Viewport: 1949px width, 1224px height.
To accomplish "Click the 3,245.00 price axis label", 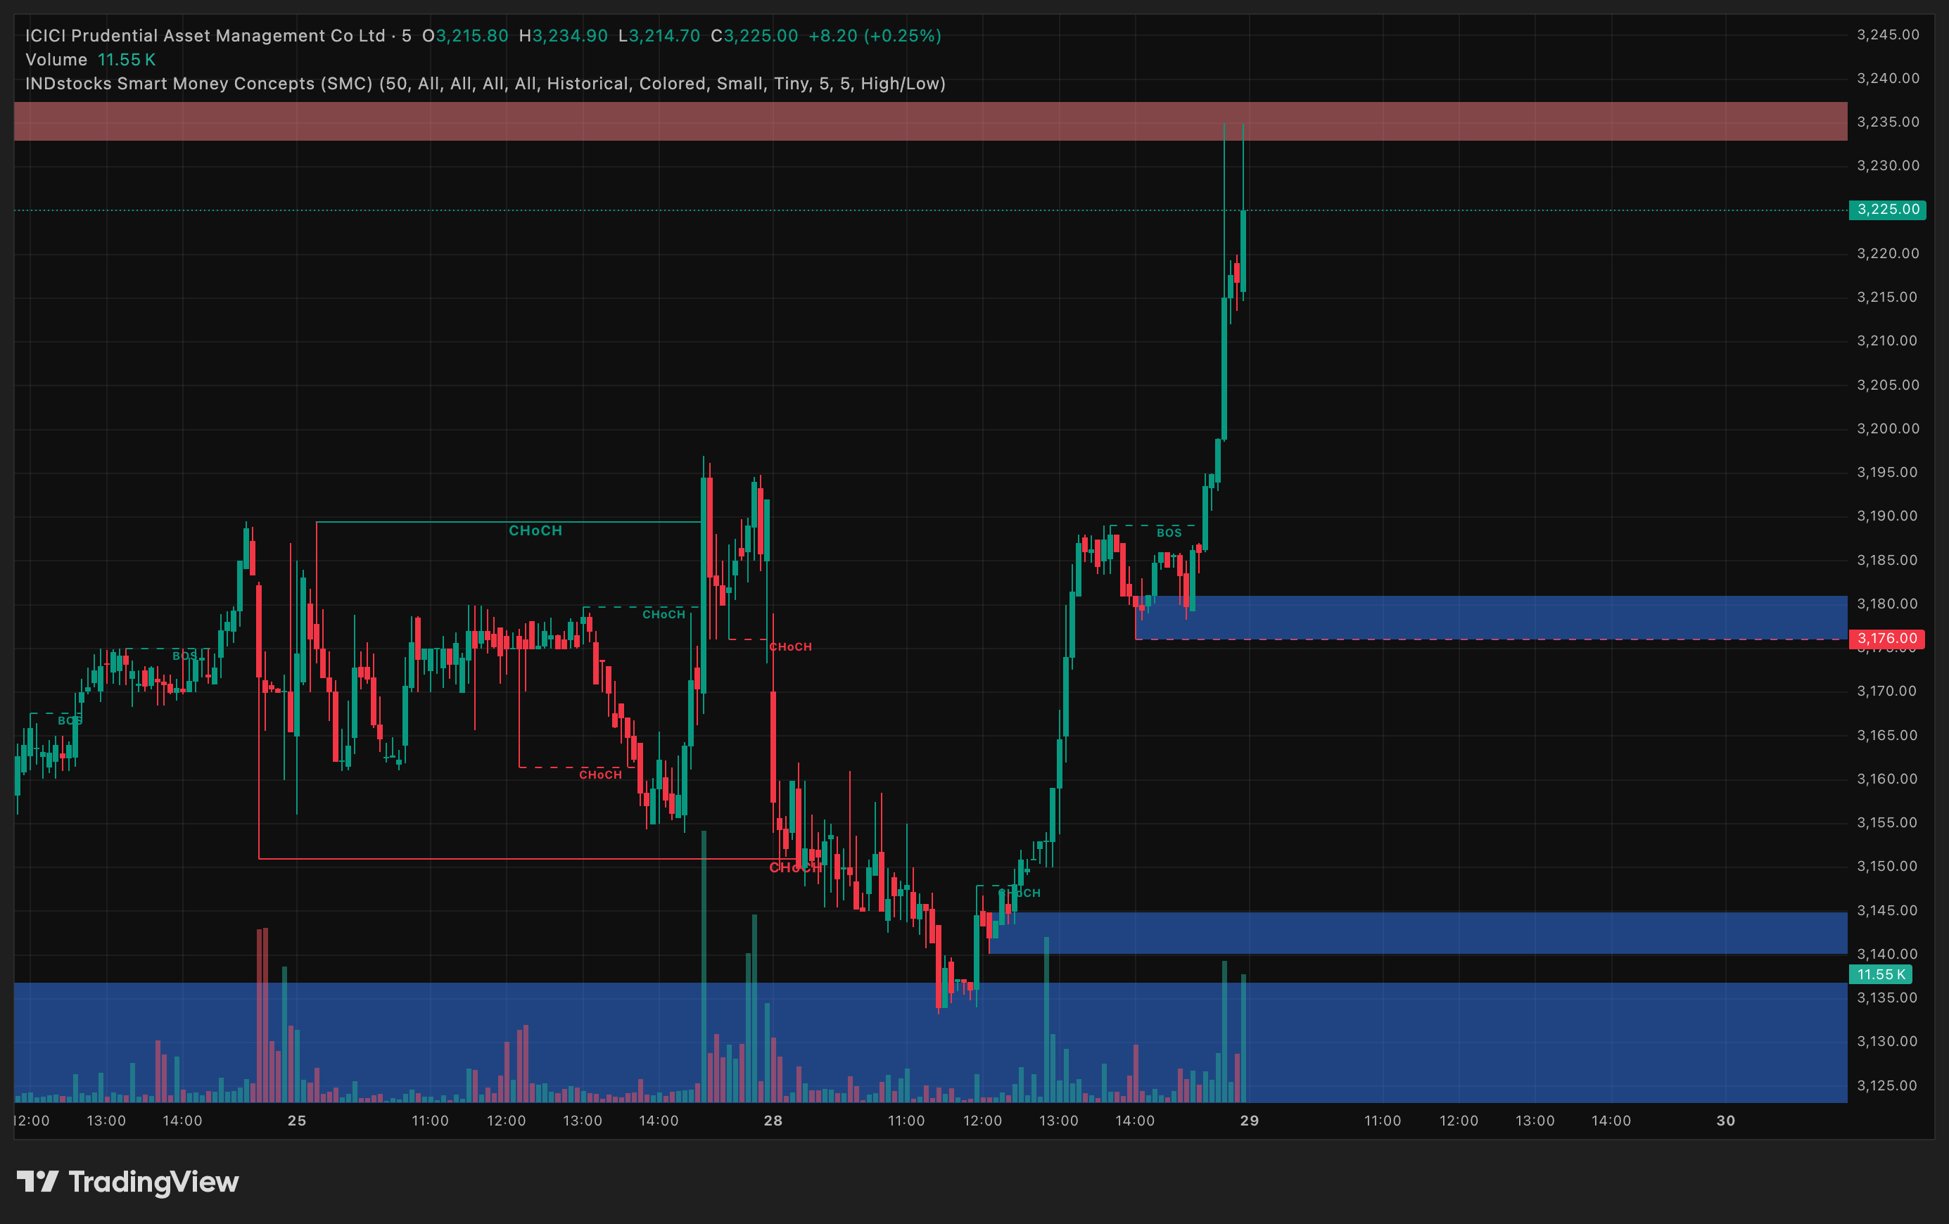I will 1888,34.
